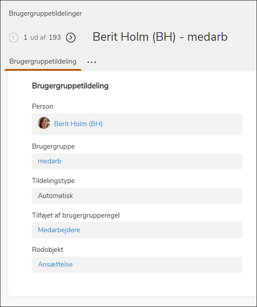Click the Brugergruppe field label
Viewport: 257px width, 307px height.
tap(53, 146)
